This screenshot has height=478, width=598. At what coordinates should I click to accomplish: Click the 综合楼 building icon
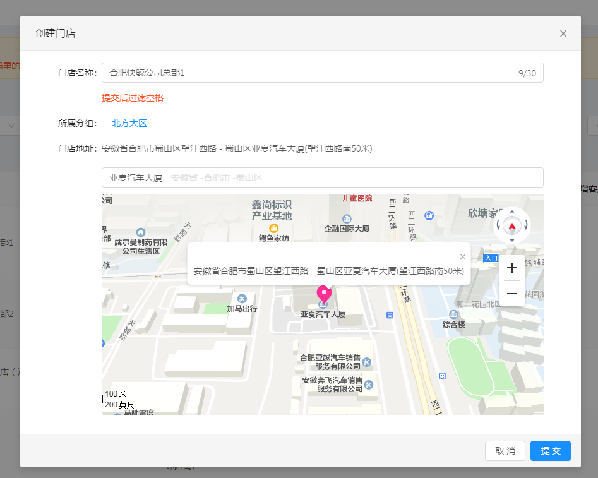453,314
